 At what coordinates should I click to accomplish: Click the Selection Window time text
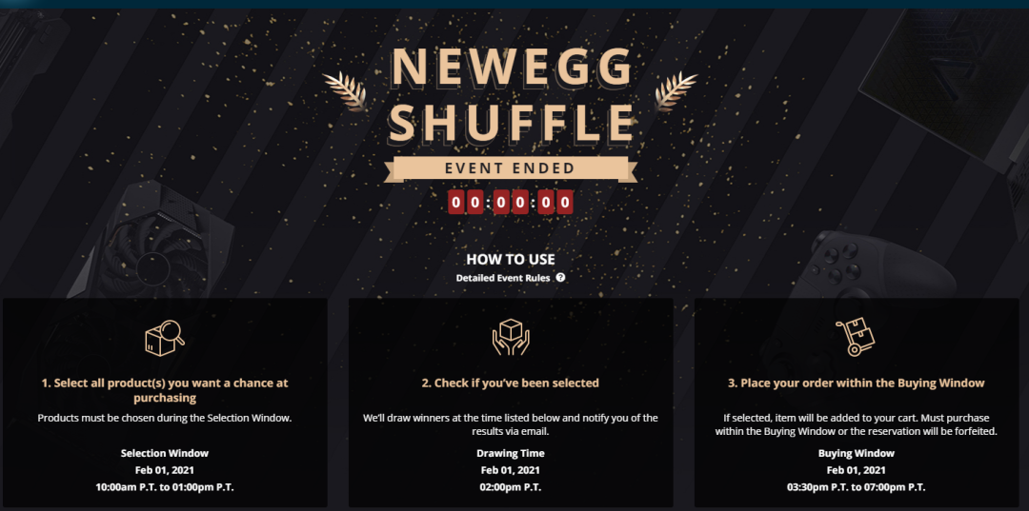coord(164,487)
